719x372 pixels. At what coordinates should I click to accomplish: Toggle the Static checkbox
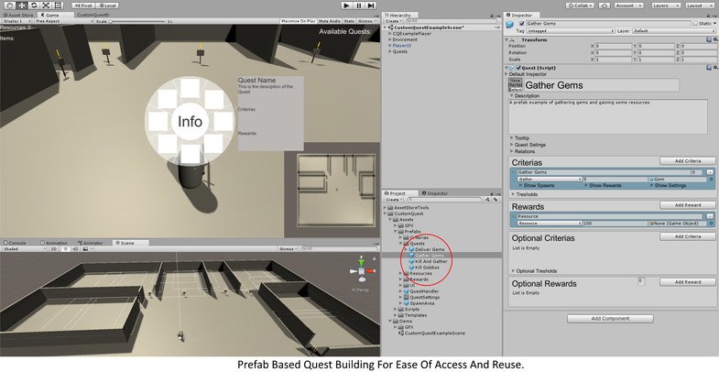click(695, 24)
